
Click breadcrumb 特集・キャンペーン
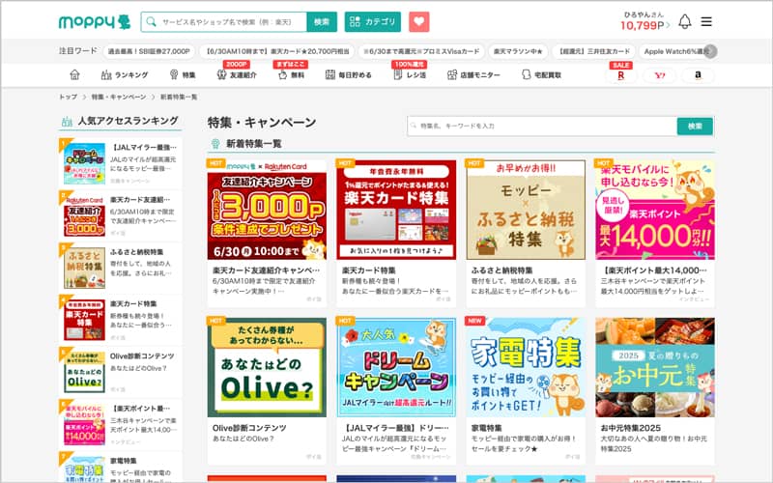coord(119,98)
